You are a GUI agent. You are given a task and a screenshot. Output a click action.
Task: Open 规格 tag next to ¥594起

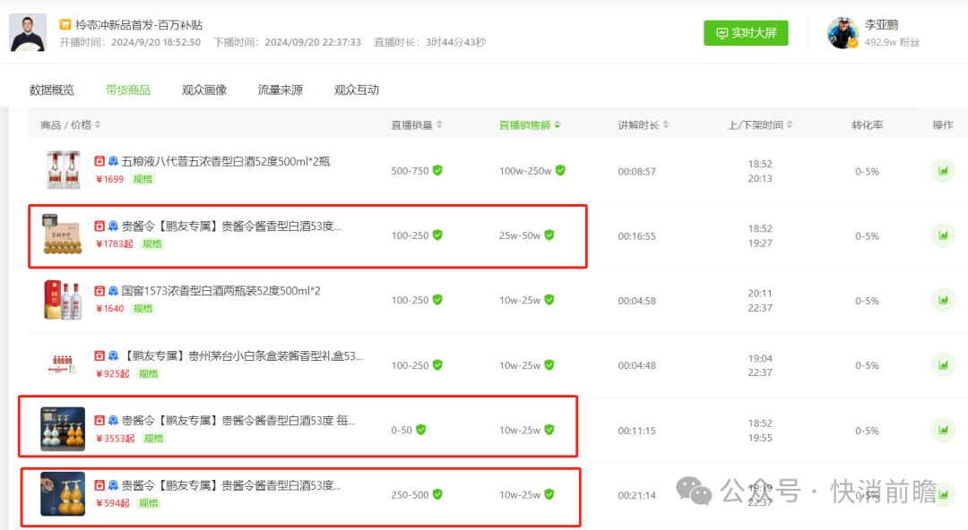tap(148, 503)
